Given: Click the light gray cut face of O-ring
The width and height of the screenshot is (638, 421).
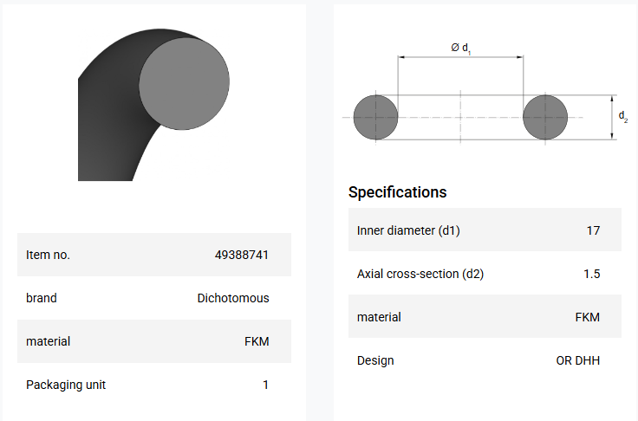Looking at the screenshot, I should point(184,84).
